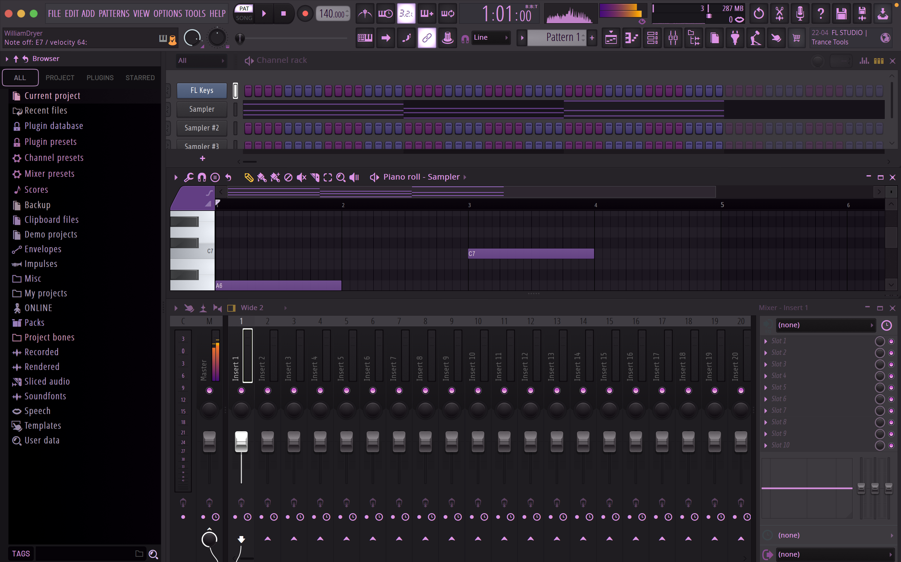Select the paint brush tool in Piano roll
Viewport: 901px width, 562px height.
point(262,177)
